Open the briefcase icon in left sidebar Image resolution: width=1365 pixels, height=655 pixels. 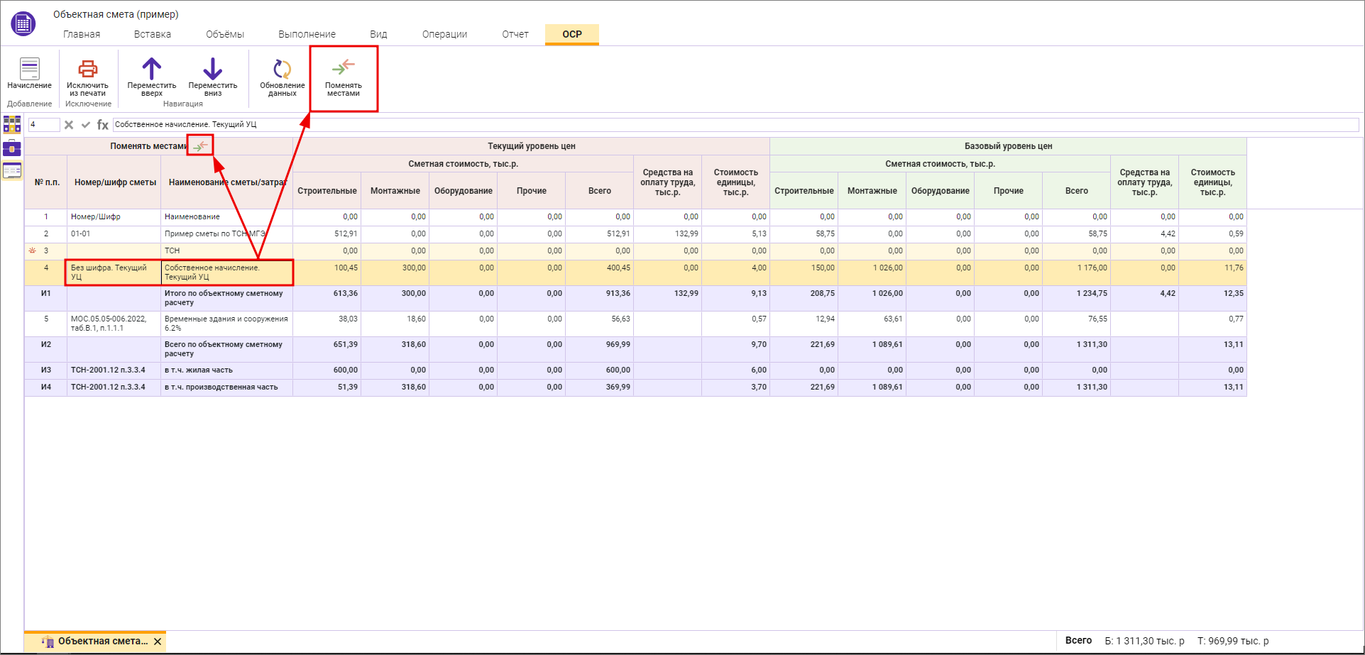(x=12, y=148)
